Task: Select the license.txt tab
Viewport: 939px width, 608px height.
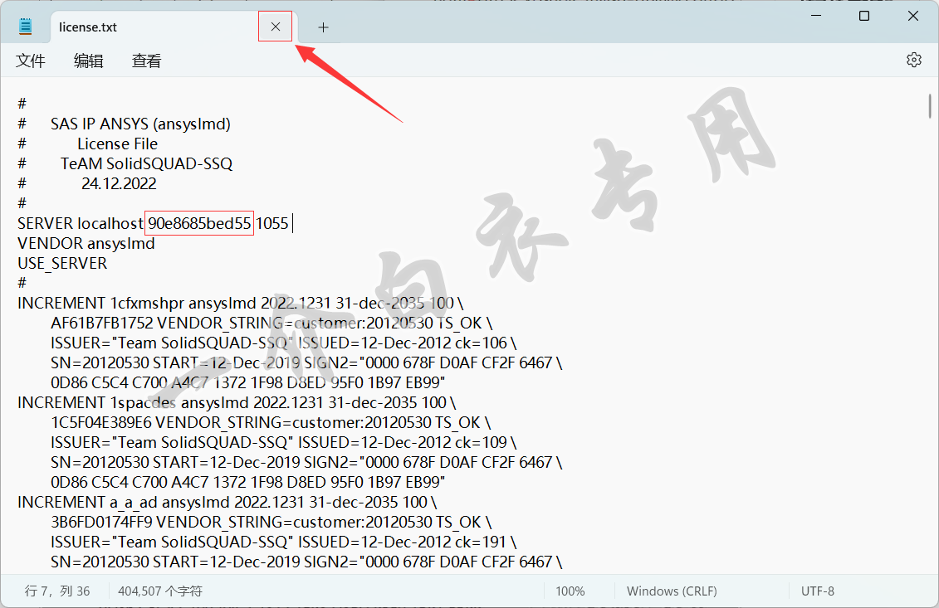Action: pos(154,27)
